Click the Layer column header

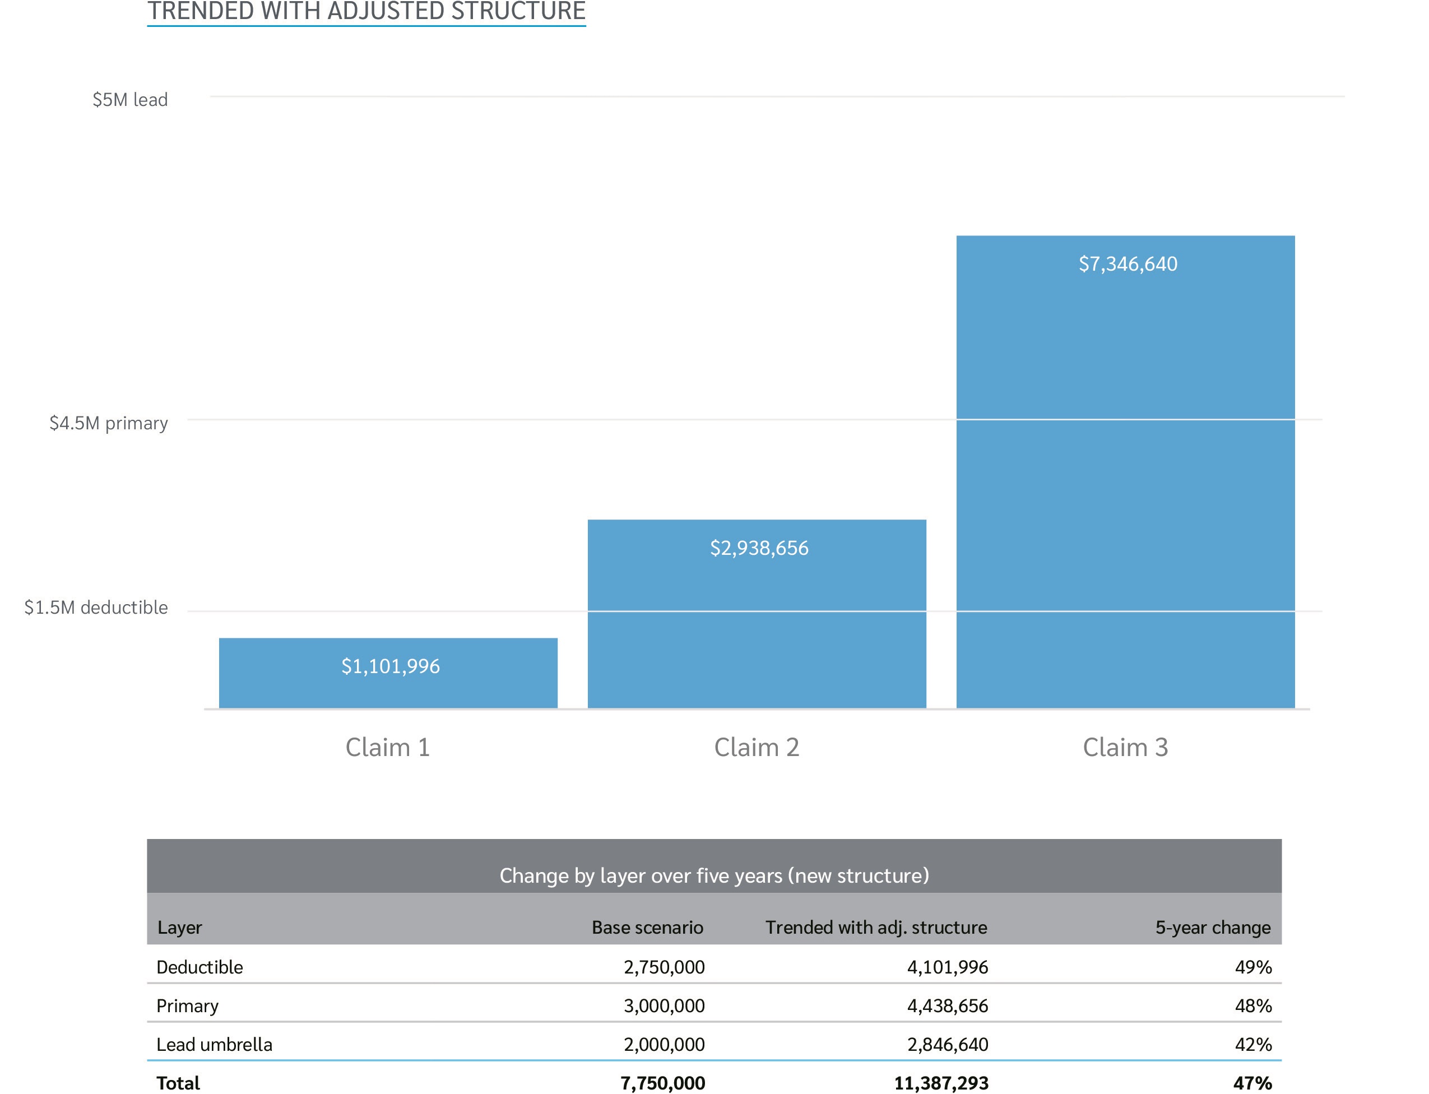tap(180, 928)
